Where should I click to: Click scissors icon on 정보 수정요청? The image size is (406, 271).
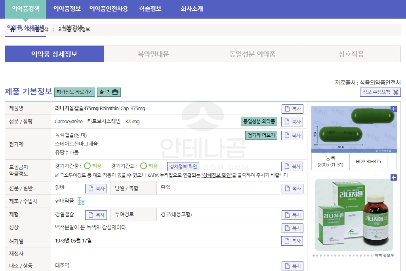click(396, 92)
